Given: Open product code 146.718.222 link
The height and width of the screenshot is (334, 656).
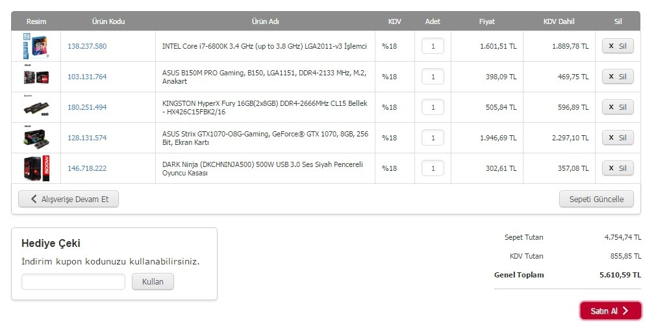Looking at the screenshot, I should [87, 168].
